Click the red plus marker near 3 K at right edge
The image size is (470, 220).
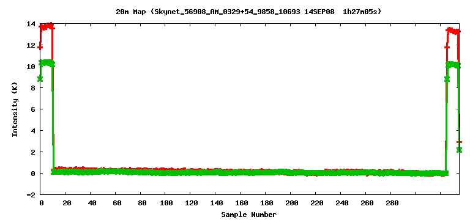[x=459, y=142]
